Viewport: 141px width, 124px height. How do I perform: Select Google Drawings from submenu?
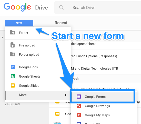(x=104, y=106)
